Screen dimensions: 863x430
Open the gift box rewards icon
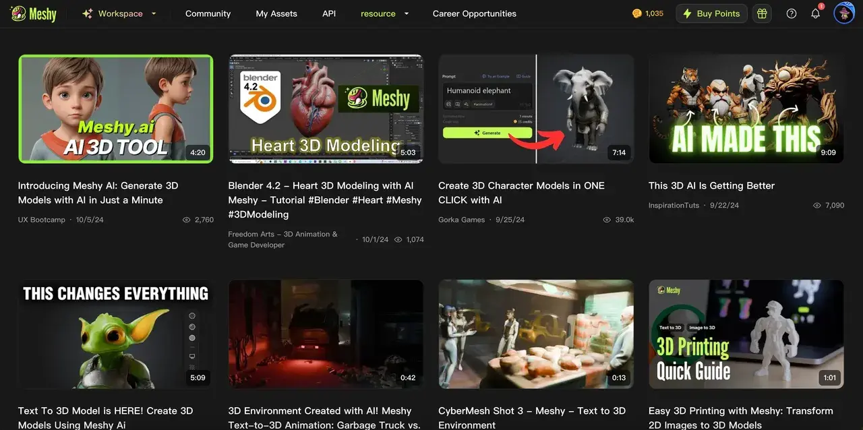pos(762,13)
